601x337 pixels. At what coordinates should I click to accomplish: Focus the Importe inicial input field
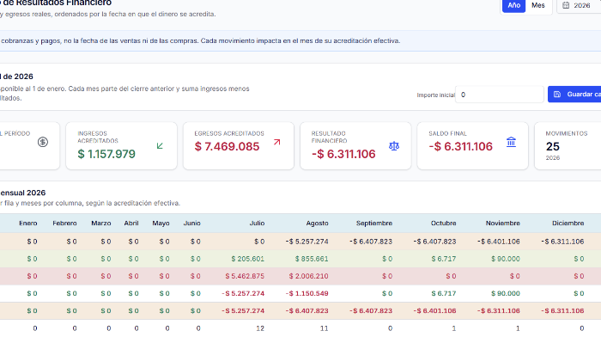click(x=499, y=95)
